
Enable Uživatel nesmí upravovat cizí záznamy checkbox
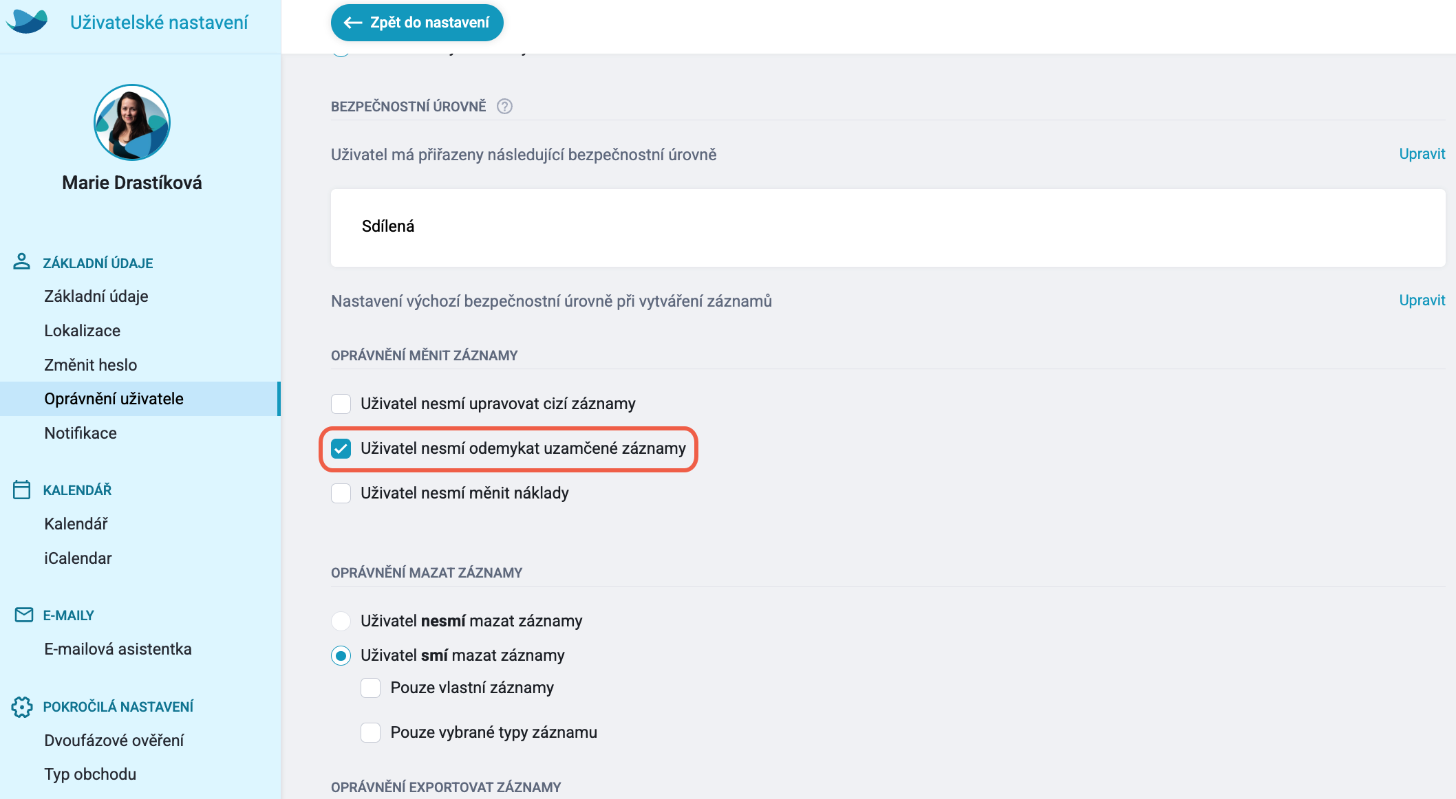(x=341, y=404)
